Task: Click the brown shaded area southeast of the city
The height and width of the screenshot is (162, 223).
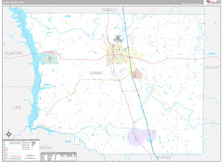Action: [137, 74]
